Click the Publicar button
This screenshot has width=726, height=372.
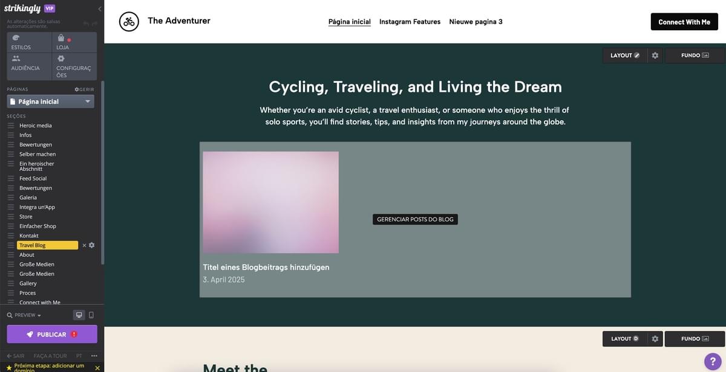click(x=52, y=334)
